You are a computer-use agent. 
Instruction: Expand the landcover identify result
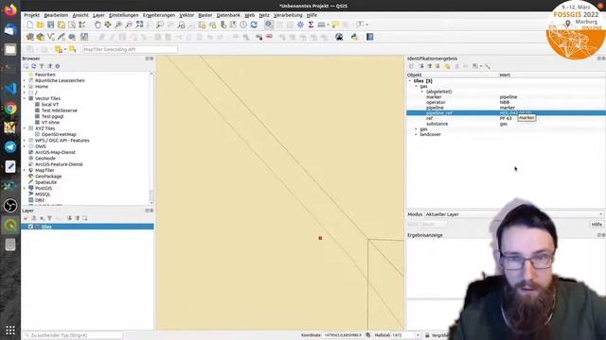417,134
